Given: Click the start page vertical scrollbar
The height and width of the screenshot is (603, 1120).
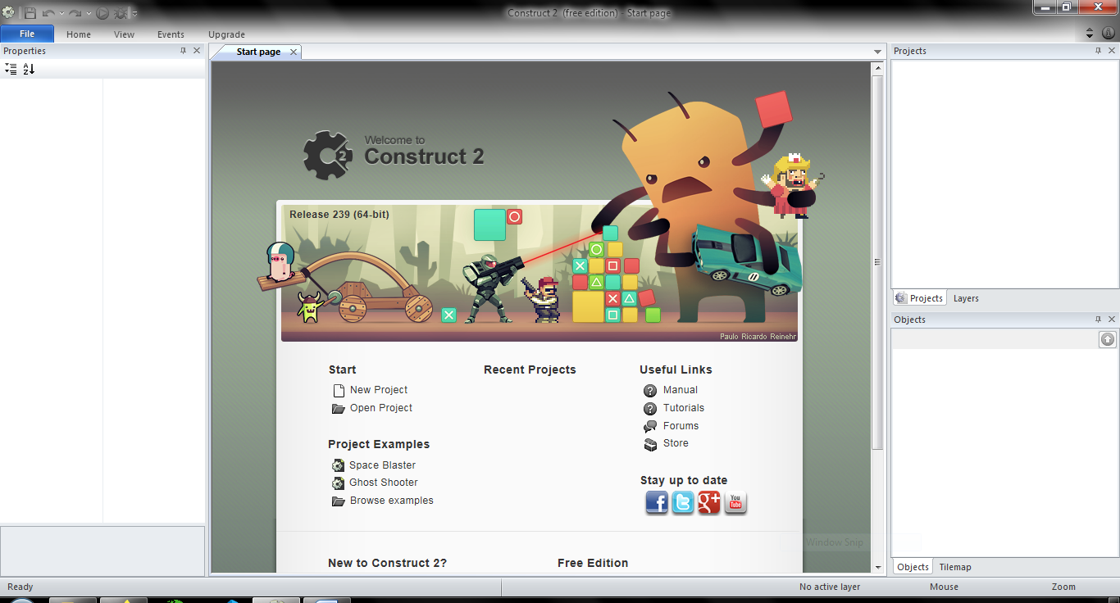Looking at the screenshot, I should click(x=877, y=261).
